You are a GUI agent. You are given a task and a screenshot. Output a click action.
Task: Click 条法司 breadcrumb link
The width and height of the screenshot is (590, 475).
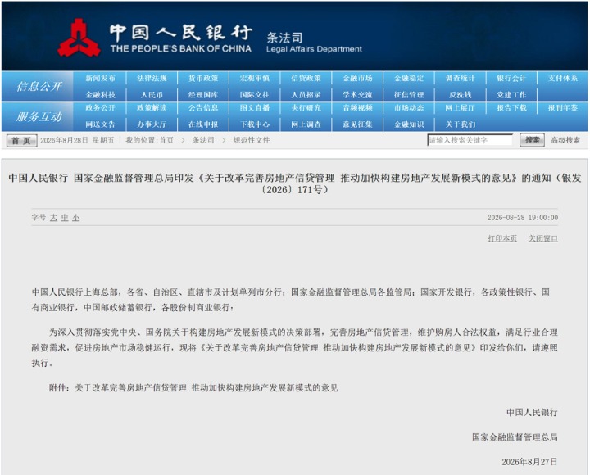pos(203,140)
